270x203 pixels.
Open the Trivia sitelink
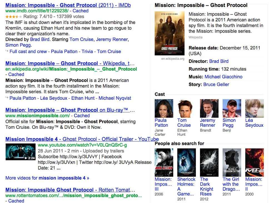coord(87,51)
